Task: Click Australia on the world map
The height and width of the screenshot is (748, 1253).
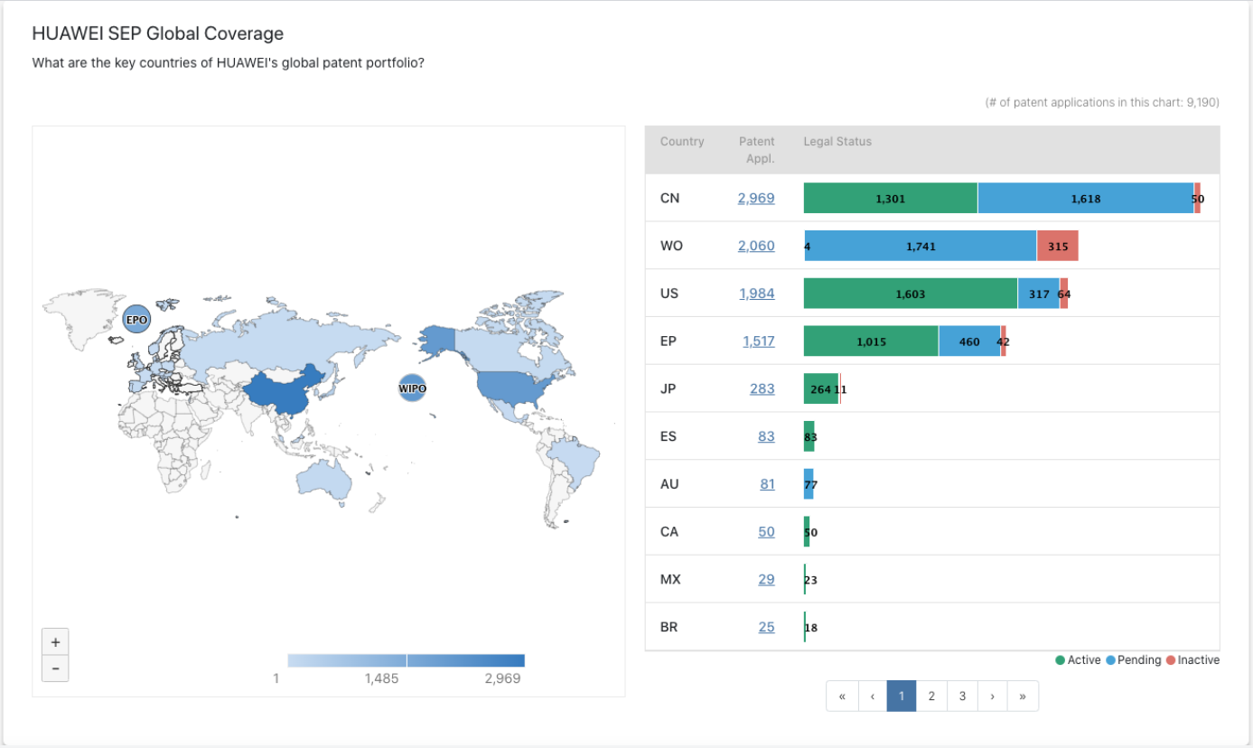Action: click(x=325, y=479)
